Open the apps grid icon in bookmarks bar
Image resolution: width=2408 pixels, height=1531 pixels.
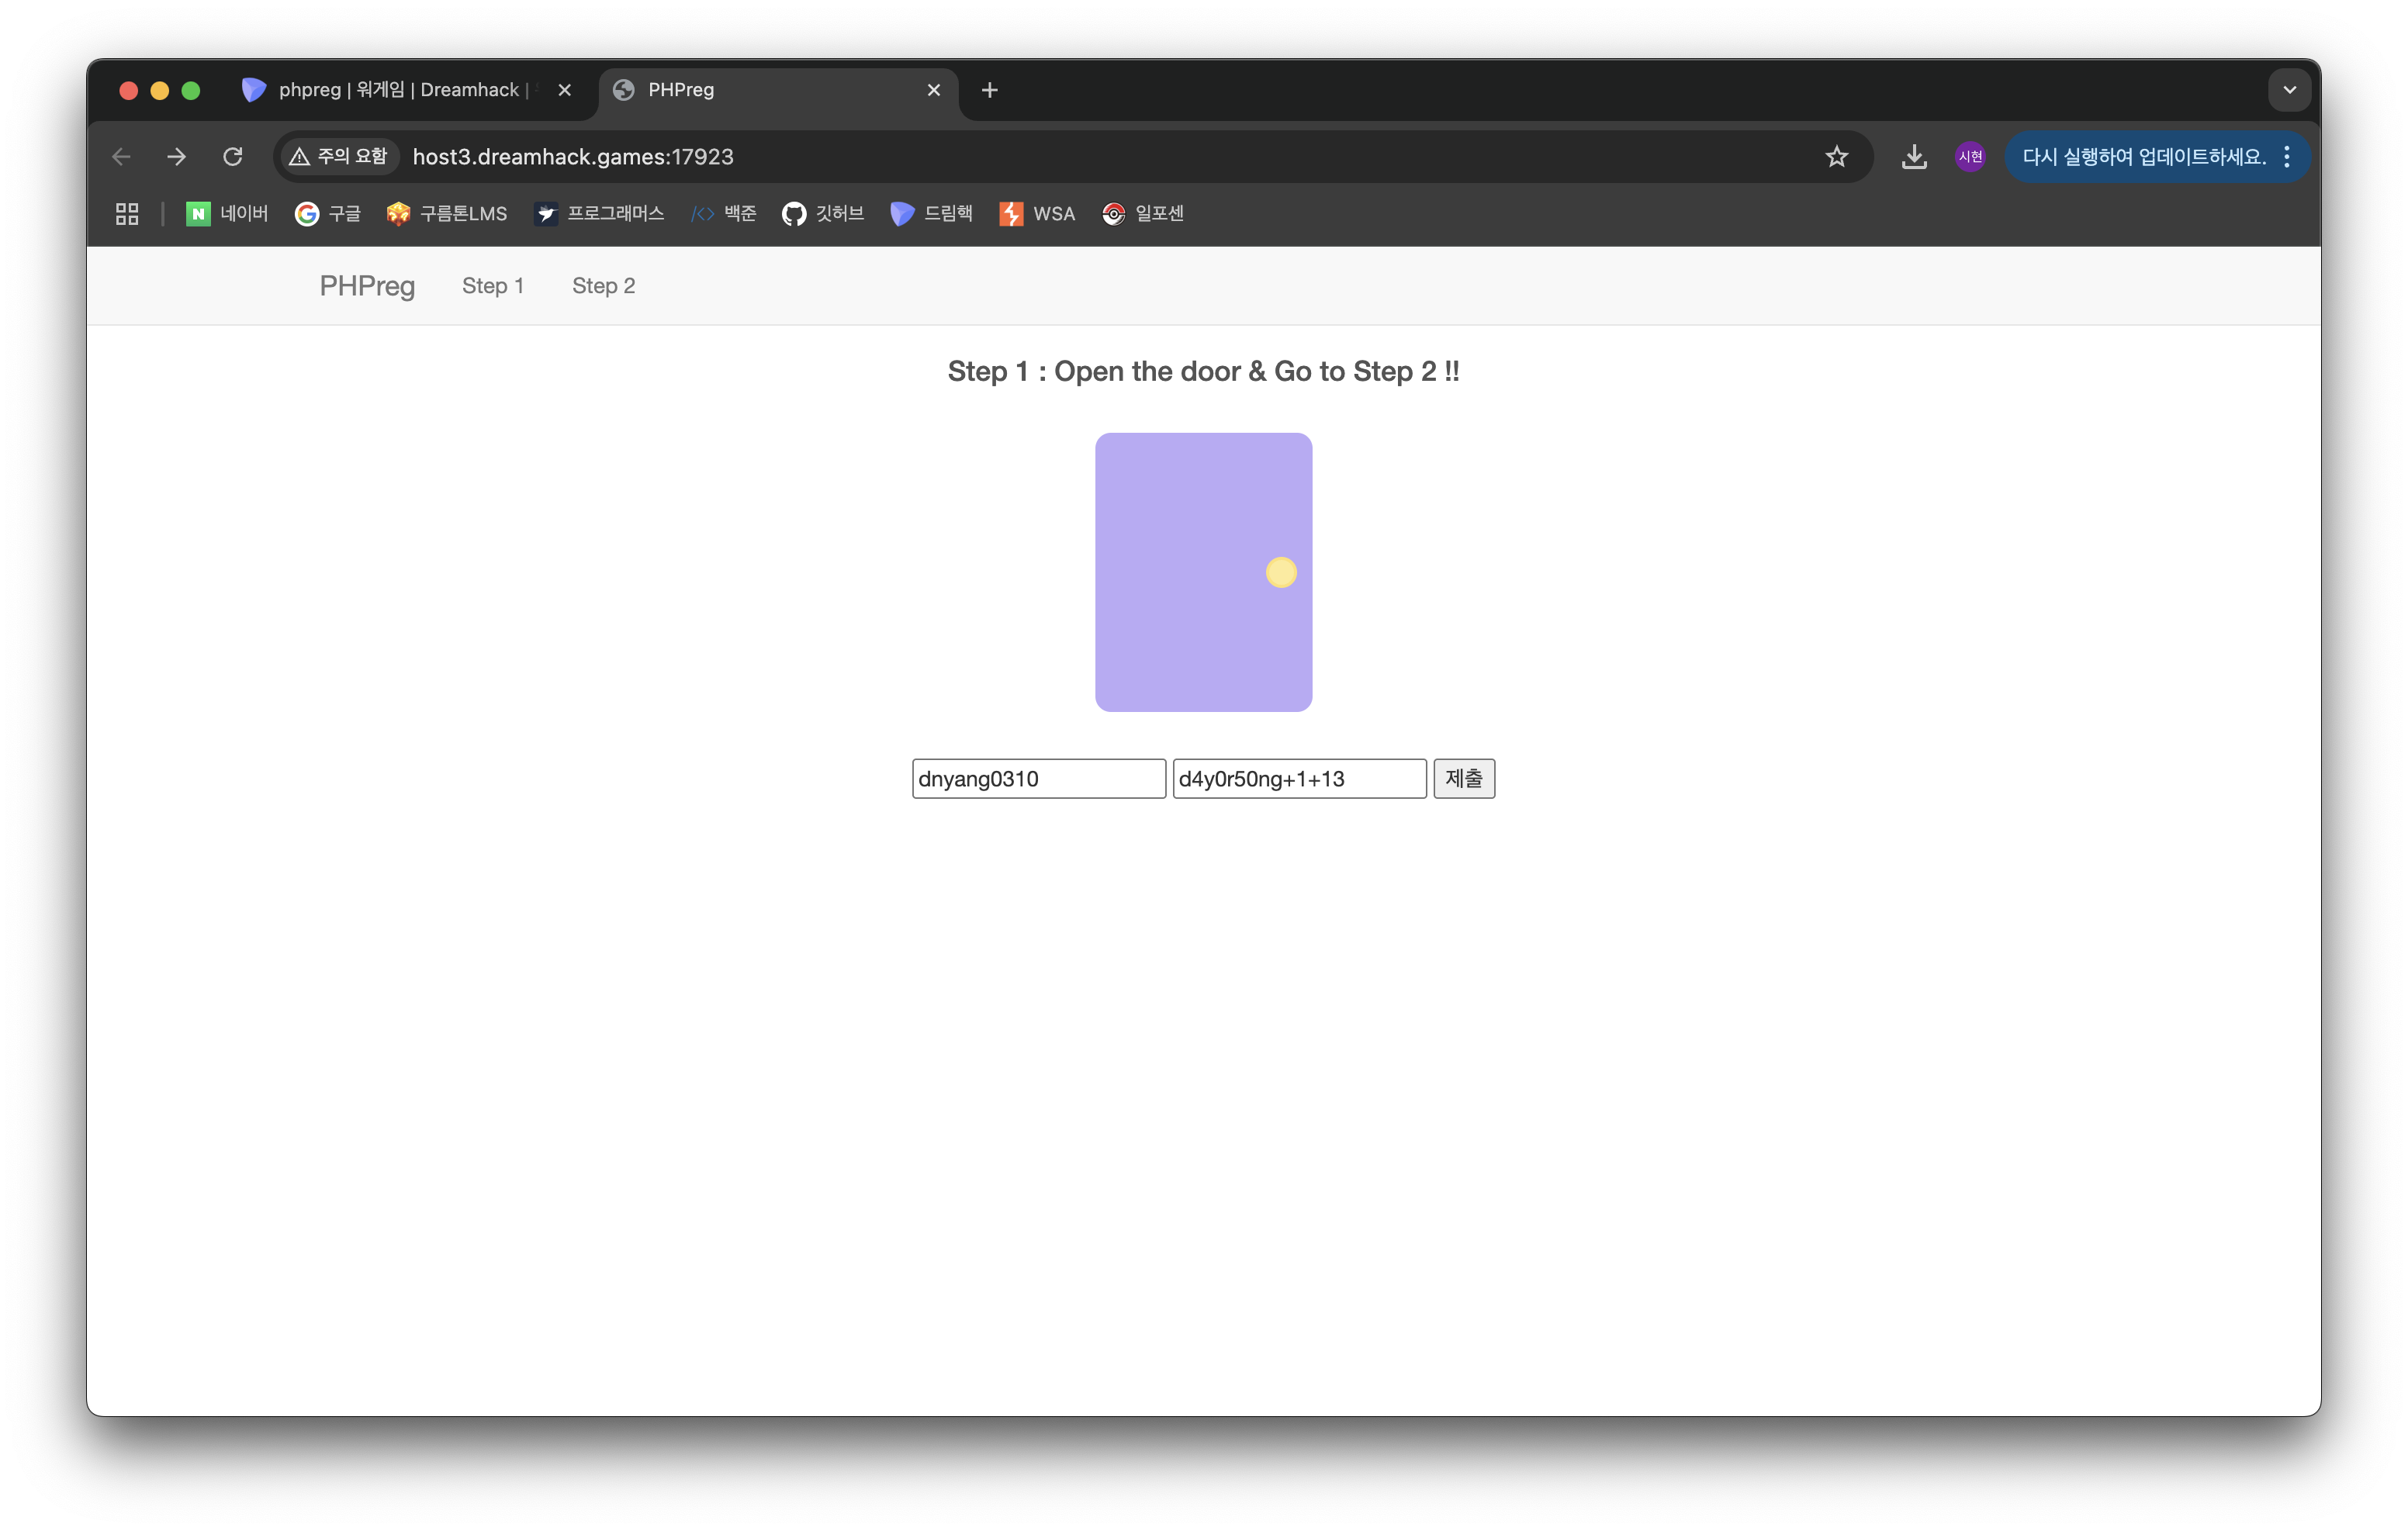127,213
